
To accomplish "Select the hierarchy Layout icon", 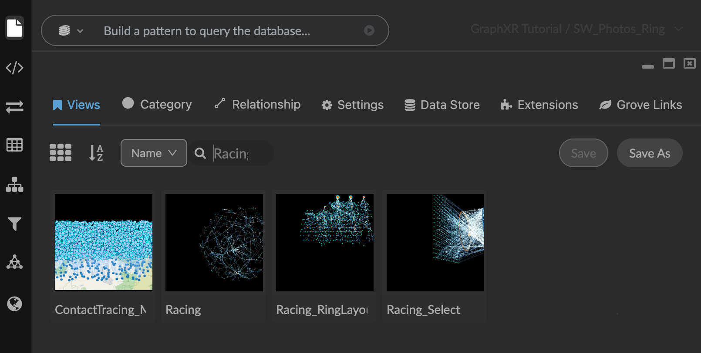I will coord(14,185).
